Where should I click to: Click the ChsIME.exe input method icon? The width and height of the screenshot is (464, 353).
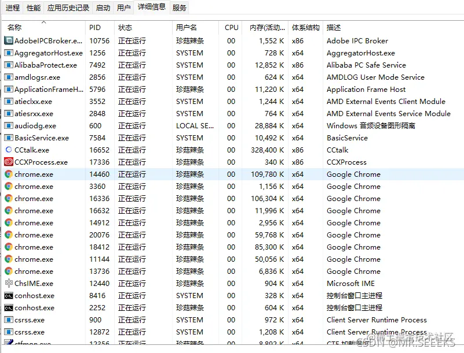click(9, 283)
